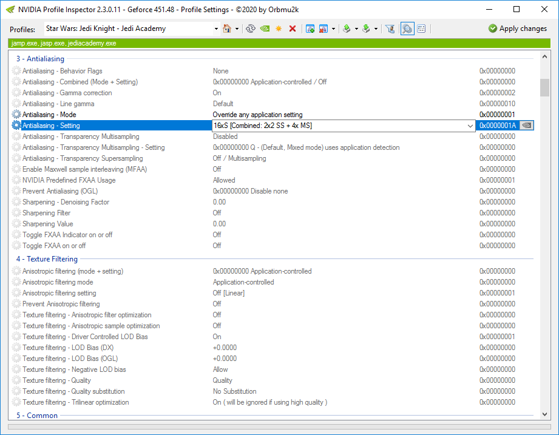Open dropdown beside remove application icon
The height and width of the screenshot is (435, 559).
(333, 29)
